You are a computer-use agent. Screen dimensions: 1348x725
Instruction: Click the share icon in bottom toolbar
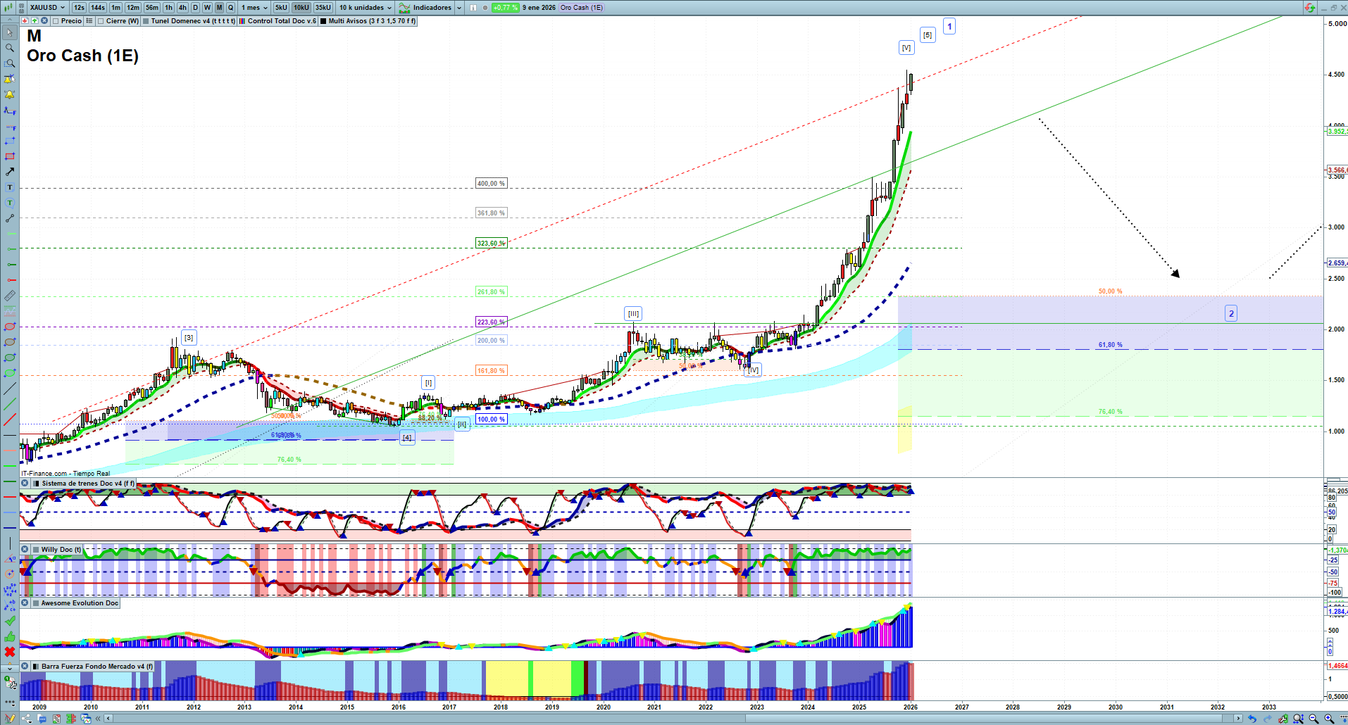click(27, 719)
